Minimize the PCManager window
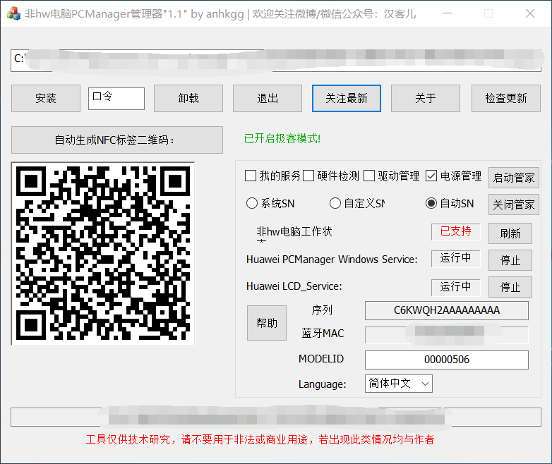The height and width of the screenshot is (464, 552). [x=448, y=13]
